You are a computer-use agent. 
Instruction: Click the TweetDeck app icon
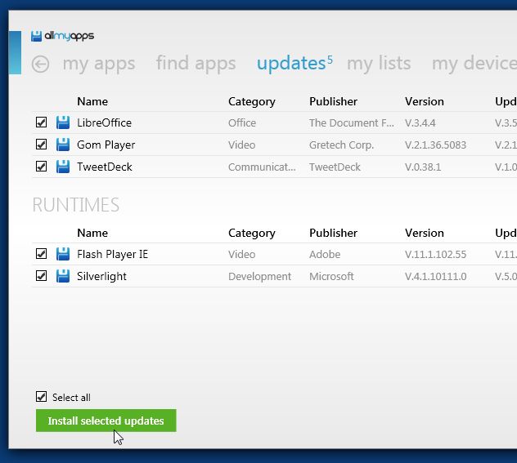coord(63,167)
